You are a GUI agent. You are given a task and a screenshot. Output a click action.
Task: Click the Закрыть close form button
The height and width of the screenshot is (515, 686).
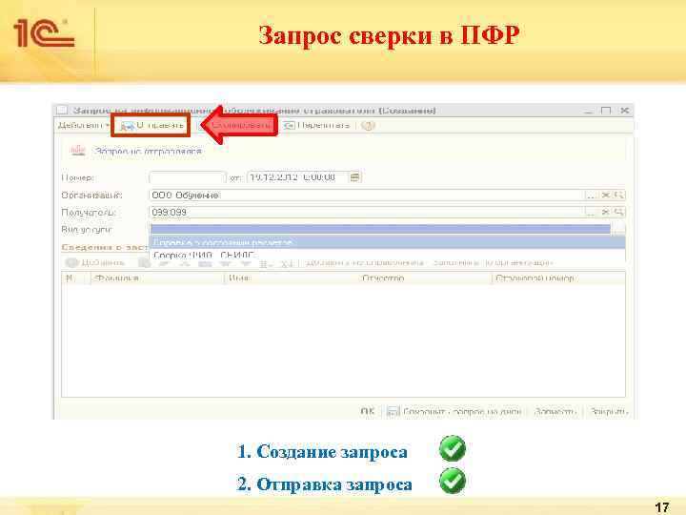(608, 412)
